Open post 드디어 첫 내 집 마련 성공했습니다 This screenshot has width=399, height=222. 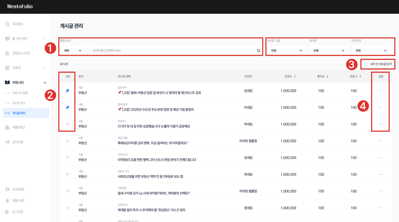click(x=154, y=126)
